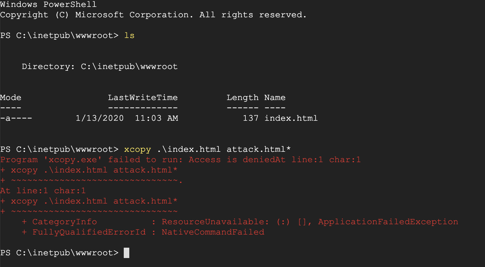Click 'attack.html*' in the xcopy command
This screenshot has height=267, width=485.
(259, 149)
